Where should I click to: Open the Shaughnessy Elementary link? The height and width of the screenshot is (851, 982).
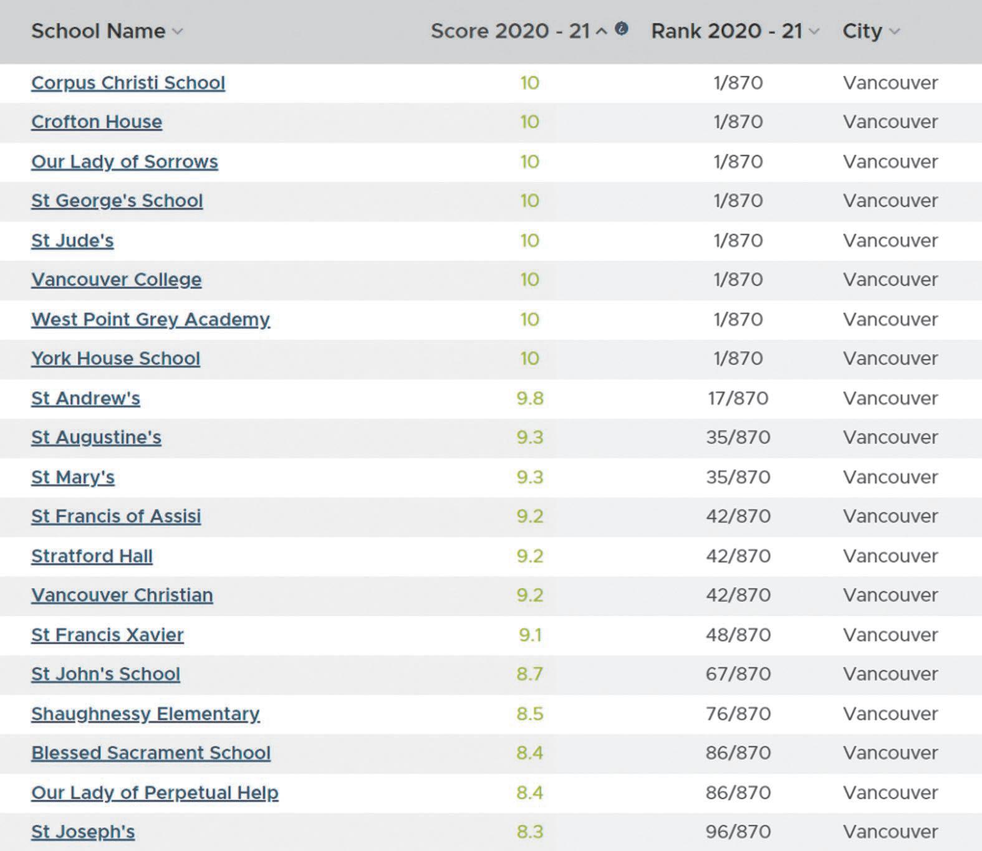pyautogui.click(x=145, y=714)
